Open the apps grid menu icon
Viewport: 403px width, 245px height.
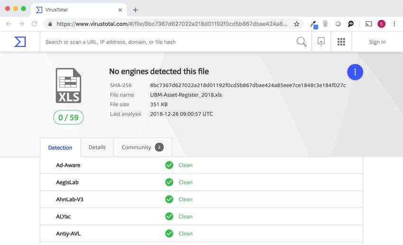coord(341,42)
